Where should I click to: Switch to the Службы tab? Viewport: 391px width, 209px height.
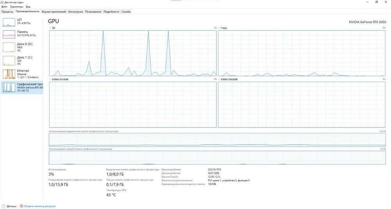click(x=126, y=12)
